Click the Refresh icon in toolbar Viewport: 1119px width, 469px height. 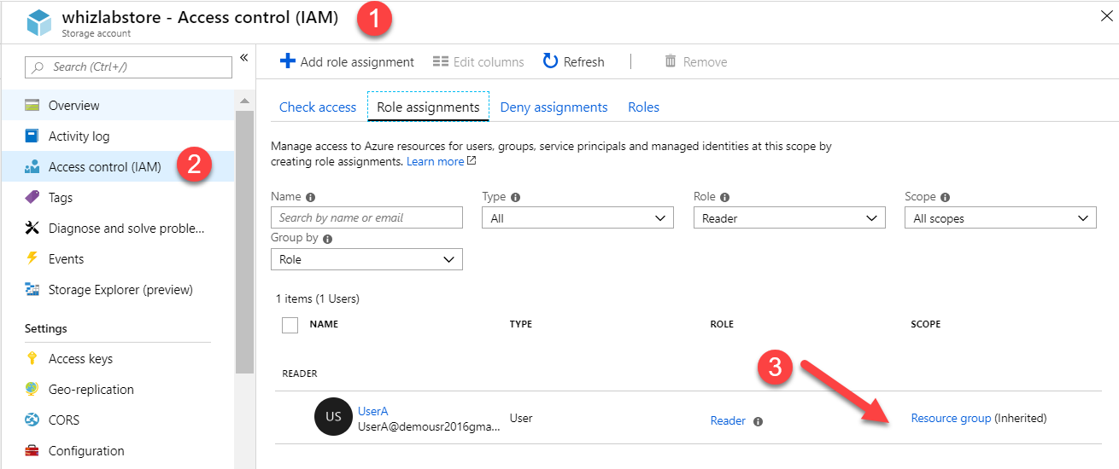(551, 61)
